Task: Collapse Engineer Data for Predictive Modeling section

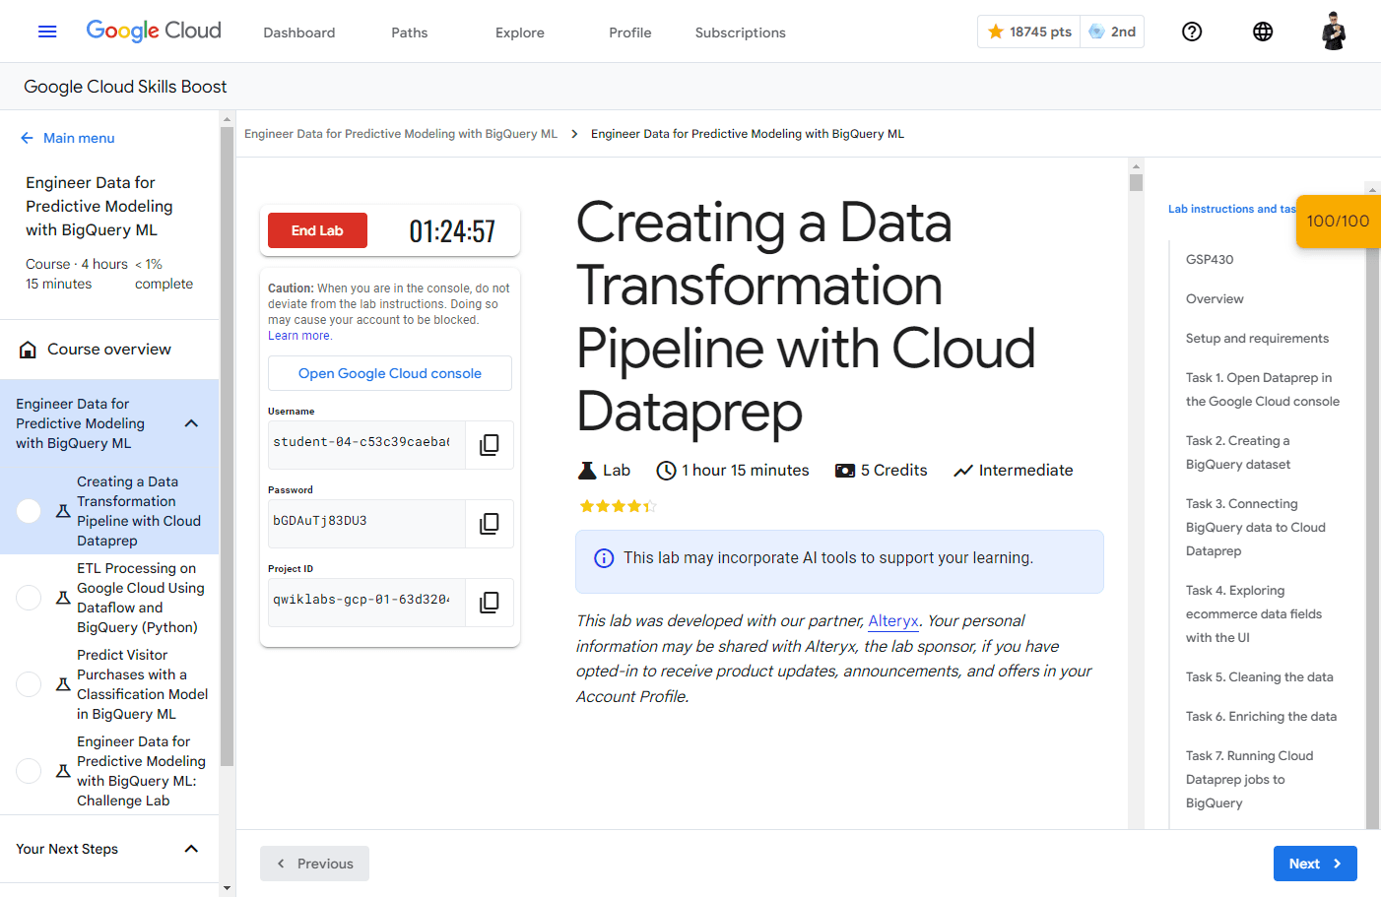Action: [x=191, y=423]
